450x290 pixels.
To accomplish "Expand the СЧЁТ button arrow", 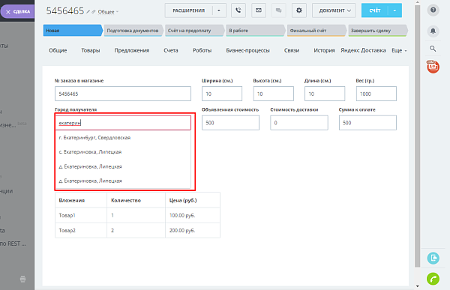I will coord(395,10).
